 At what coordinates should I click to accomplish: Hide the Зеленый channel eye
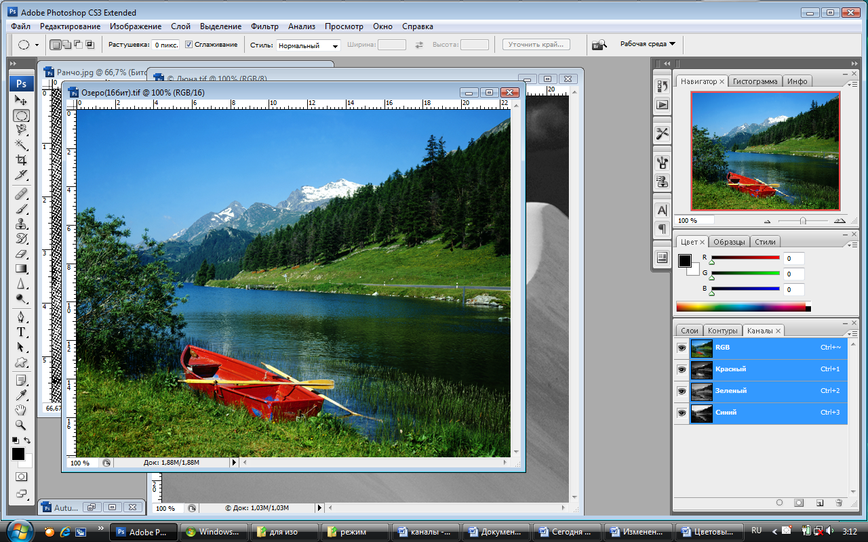pos(682,391)
